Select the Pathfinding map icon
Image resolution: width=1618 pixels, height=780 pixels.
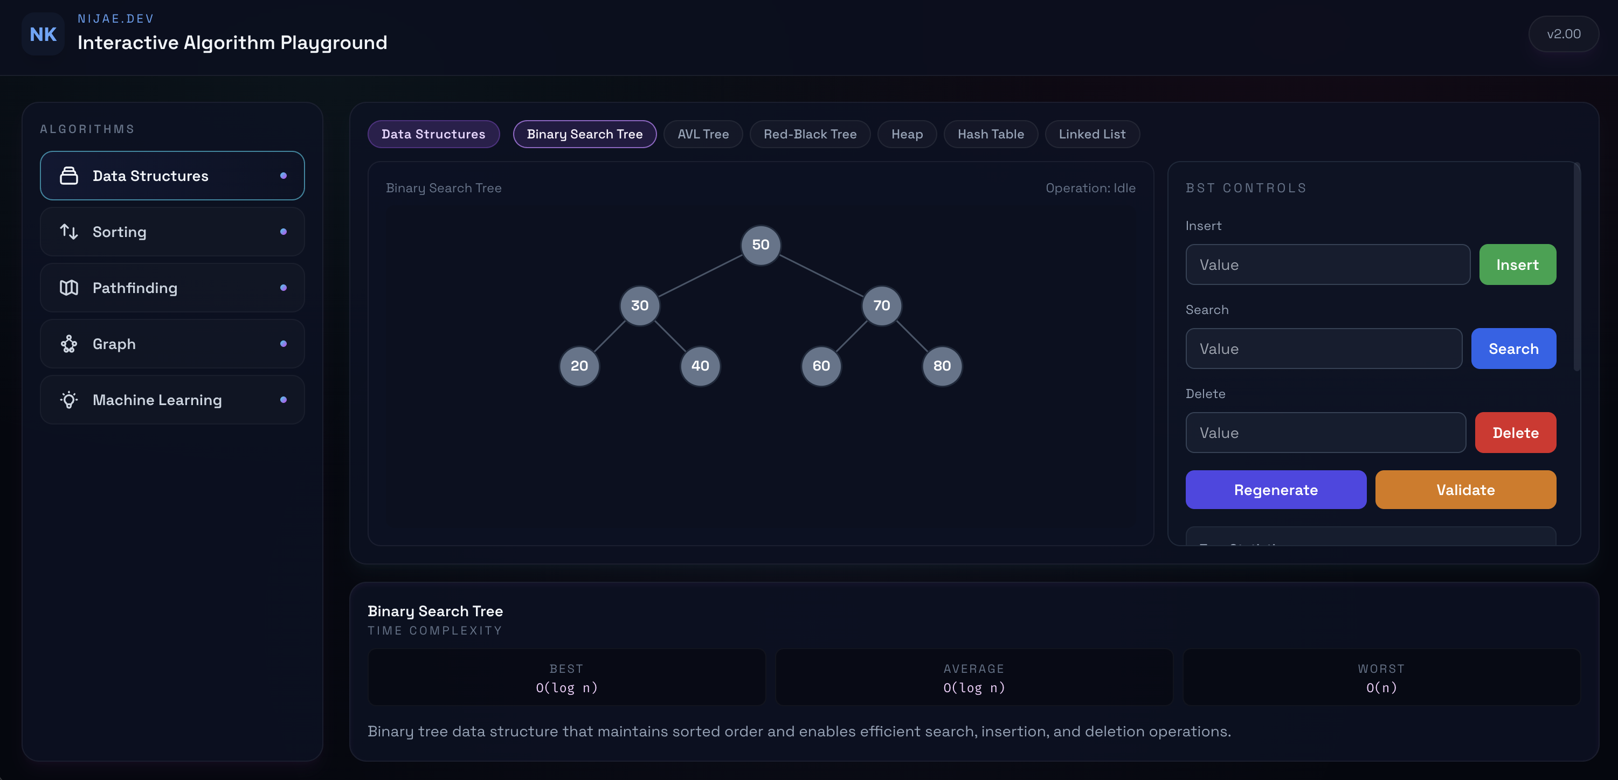[x=69, y=288]
